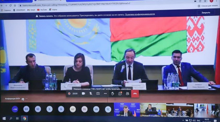The width and height of the screenshot is (220, 122).
Task: Click the recording indicator red dot
Action: point(69,93)
